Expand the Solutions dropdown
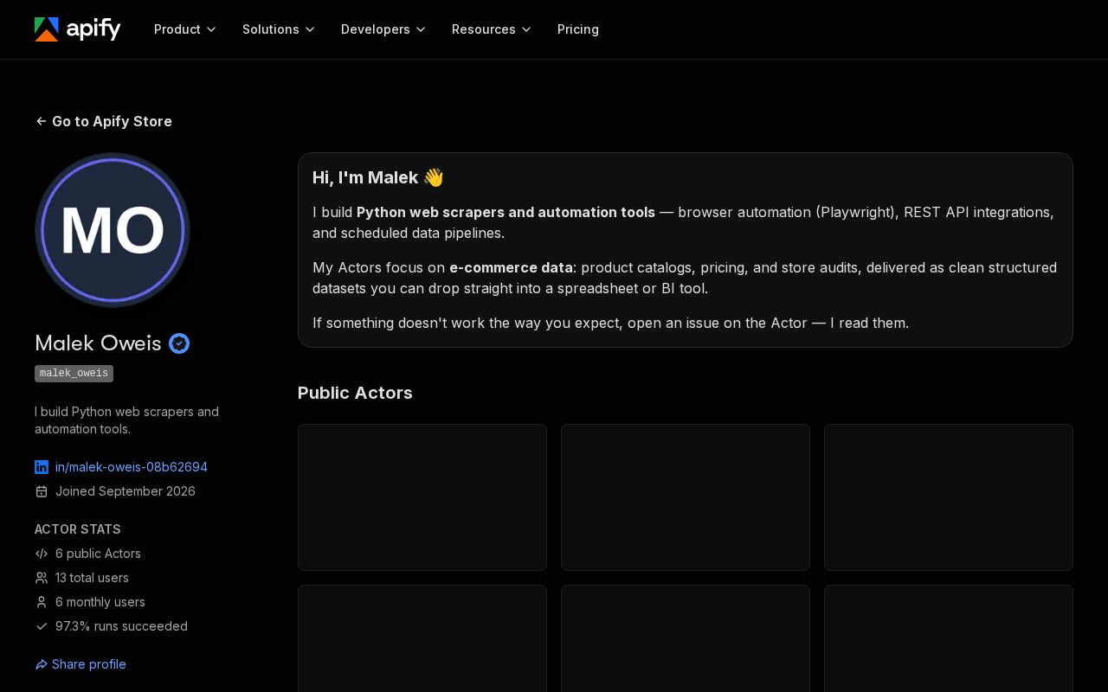Screen dimensions: 1108x692 pos(279,29)
